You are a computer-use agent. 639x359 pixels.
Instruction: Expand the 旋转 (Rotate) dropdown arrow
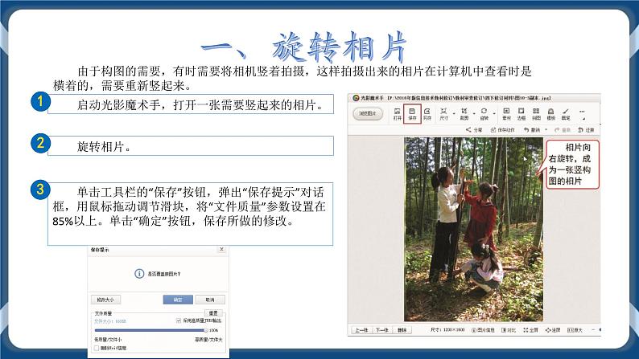pyautogui.click(x=493, y=114)
